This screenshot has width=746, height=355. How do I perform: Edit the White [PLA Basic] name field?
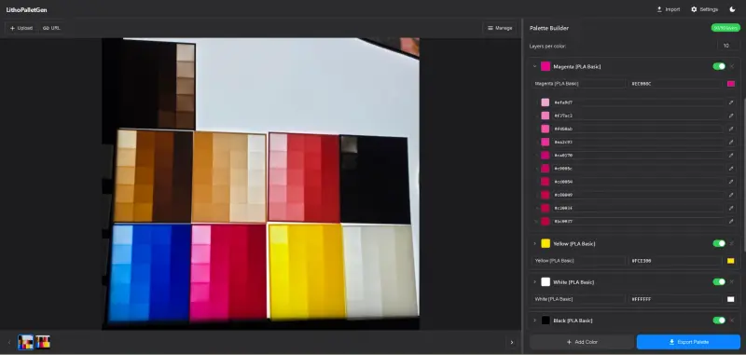point(578,299)
